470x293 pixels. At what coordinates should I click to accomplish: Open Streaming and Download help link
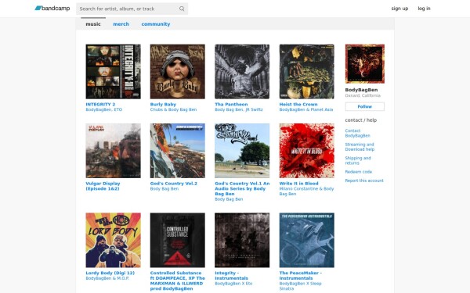pyautogui.click(x=360, y=147)
